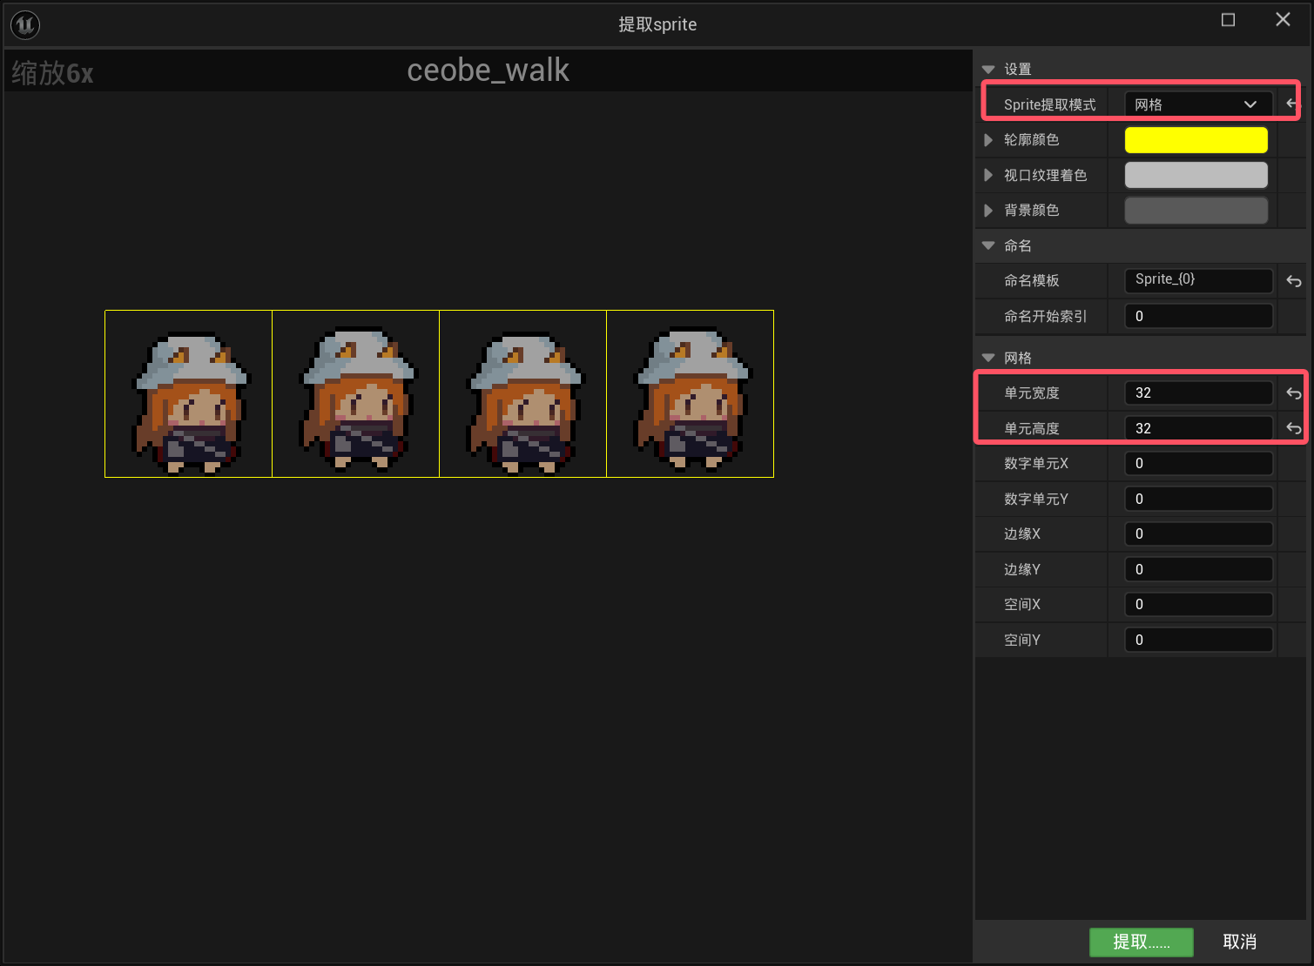Expand the 背景颜色 property
The height and width of the screenshot is (966, 1314).
tap(988, 211)
